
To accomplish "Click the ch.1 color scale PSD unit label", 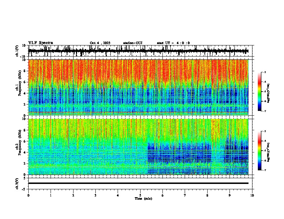I will click(x=268, y=93).
